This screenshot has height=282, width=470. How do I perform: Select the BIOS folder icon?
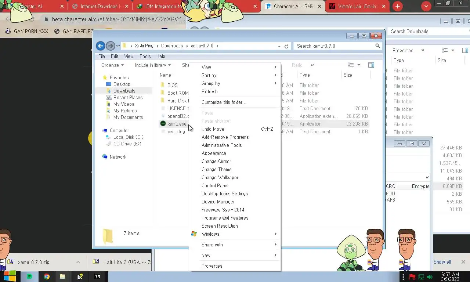click(163, 85)
